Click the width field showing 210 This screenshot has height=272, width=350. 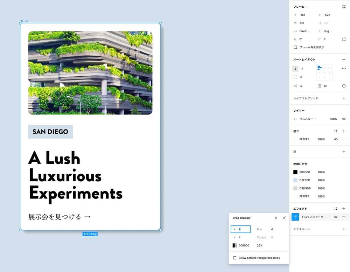(302, 23)
